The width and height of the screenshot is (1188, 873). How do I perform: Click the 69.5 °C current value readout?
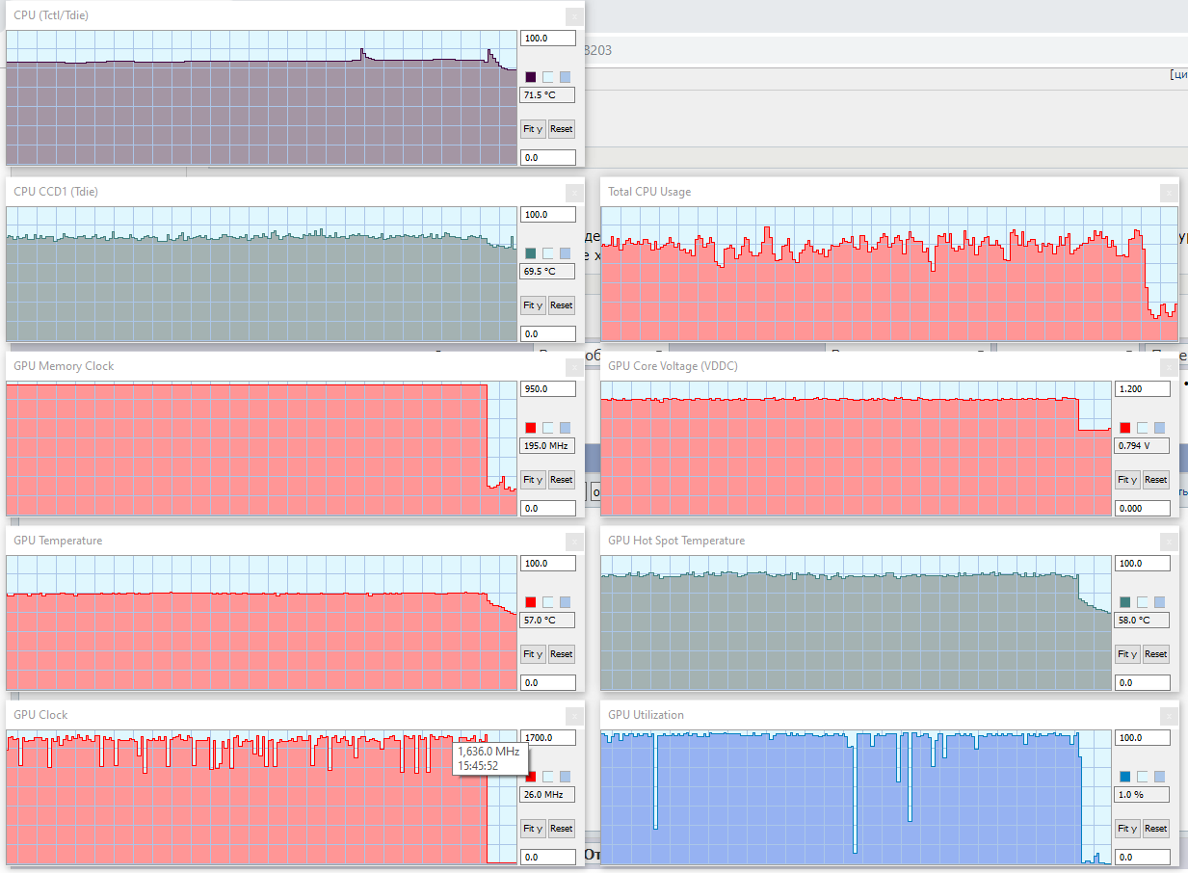[548, 272]
